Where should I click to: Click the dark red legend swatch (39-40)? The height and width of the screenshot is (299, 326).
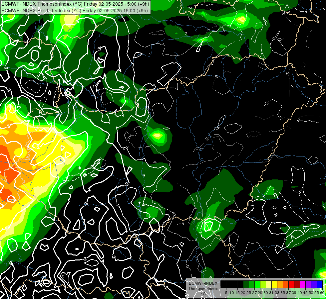pos(297,284)
